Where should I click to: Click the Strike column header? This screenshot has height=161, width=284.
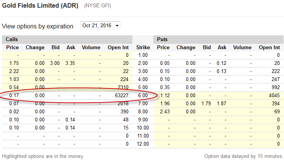pos(143,47)
